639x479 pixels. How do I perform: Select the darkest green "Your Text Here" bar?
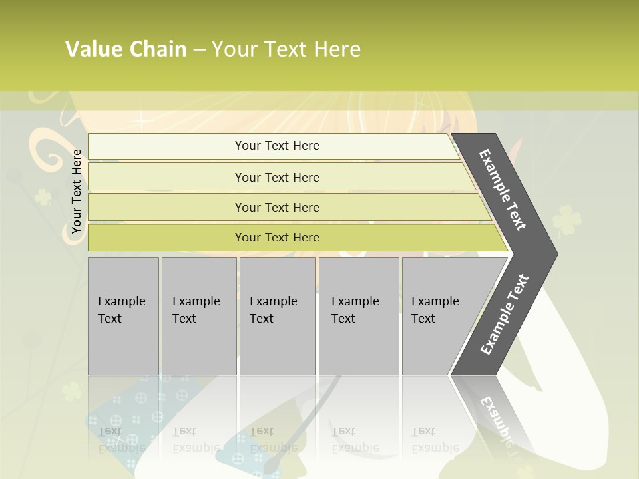click(x=277, y=238)
